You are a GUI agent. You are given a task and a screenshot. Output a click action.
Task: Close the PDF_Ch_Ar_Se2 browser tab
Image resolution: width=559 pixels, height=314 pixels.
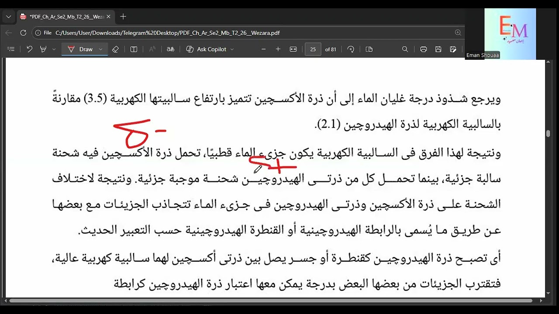tap(108, 17)
